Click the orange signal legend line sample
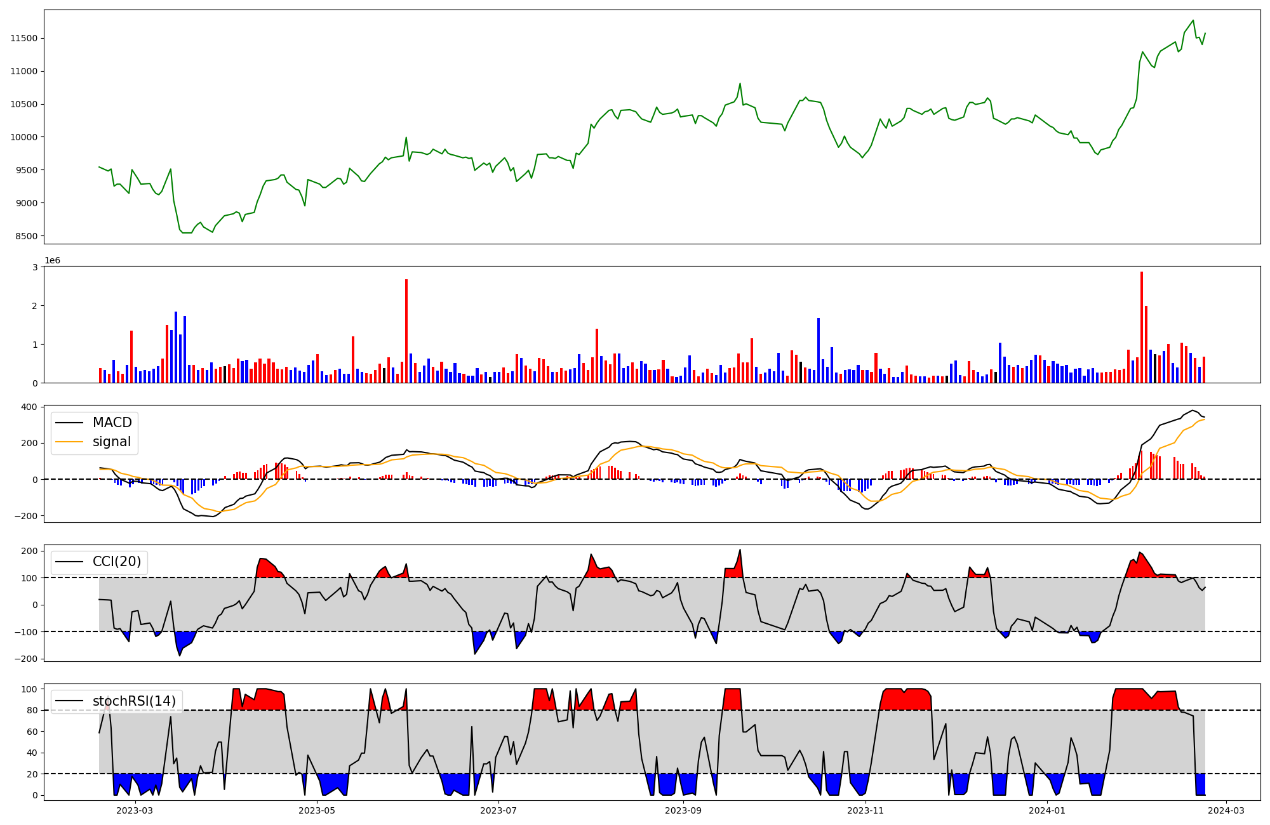Image resolution: width=1270 pixels, height=825 pixels. [x=69, y=442]
